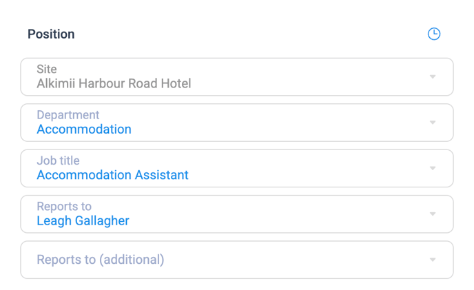Image resolution: width=474 pixels, height=290 pixels.
Task: Click the Department field label
Action: [x=68, y=115]
